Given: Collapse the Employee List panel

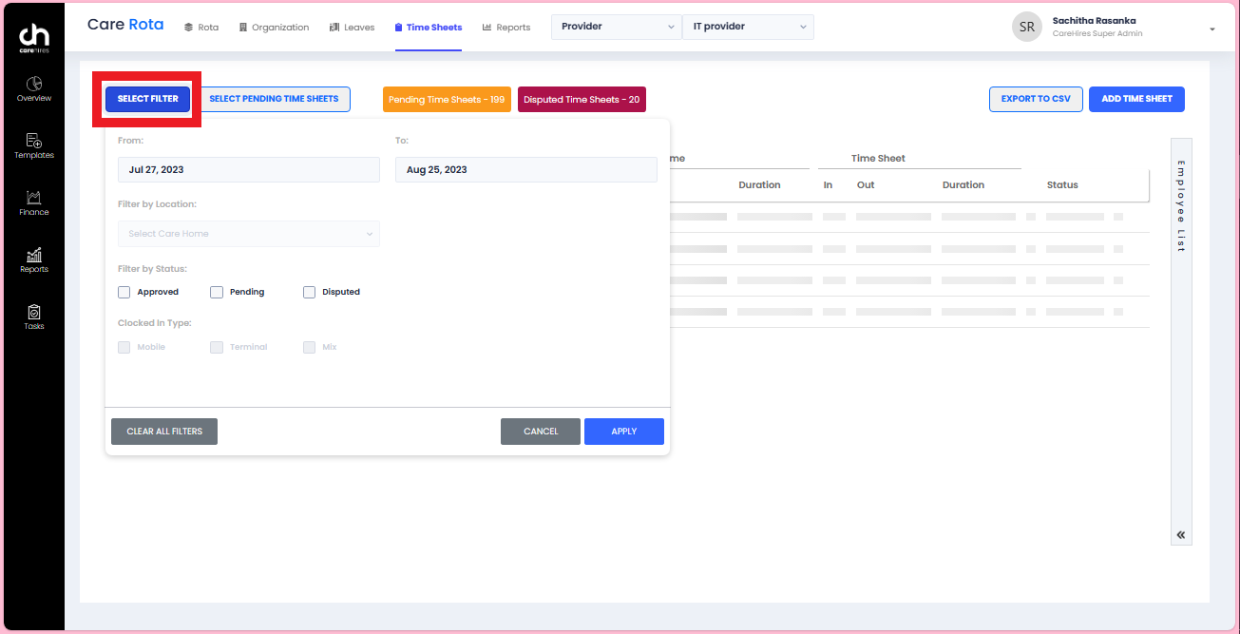Looking at the screenshot, I should tap(1180, 534).
